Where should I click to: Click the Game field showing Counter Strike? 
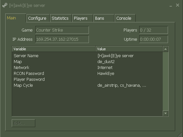[62, 30]
